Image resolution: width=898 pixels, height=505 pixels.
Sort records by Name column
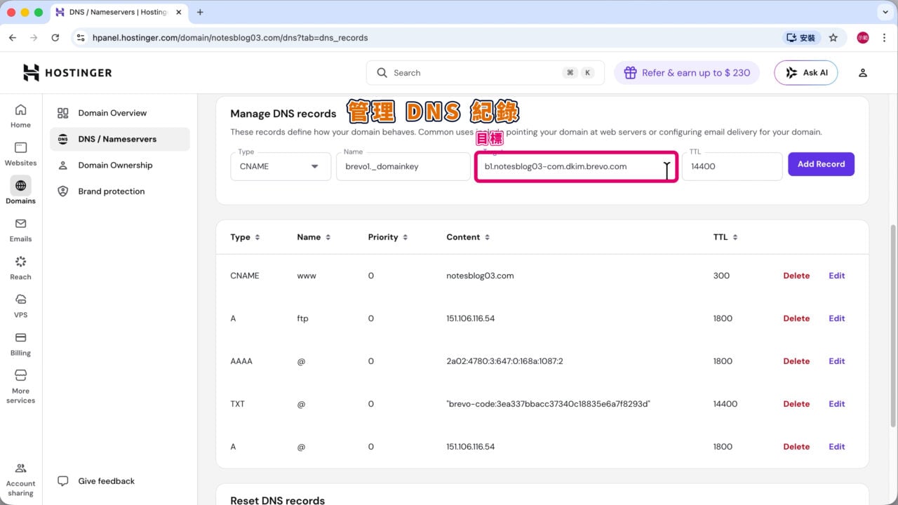(314, 237)
